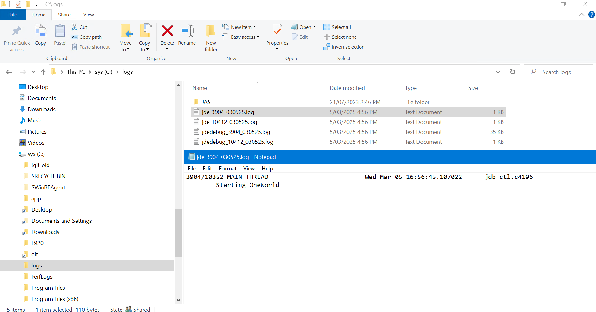Viewport: 596px width, 312px height.
Task: Open the Help question mark icon
Action: click(x=591, y=15)
